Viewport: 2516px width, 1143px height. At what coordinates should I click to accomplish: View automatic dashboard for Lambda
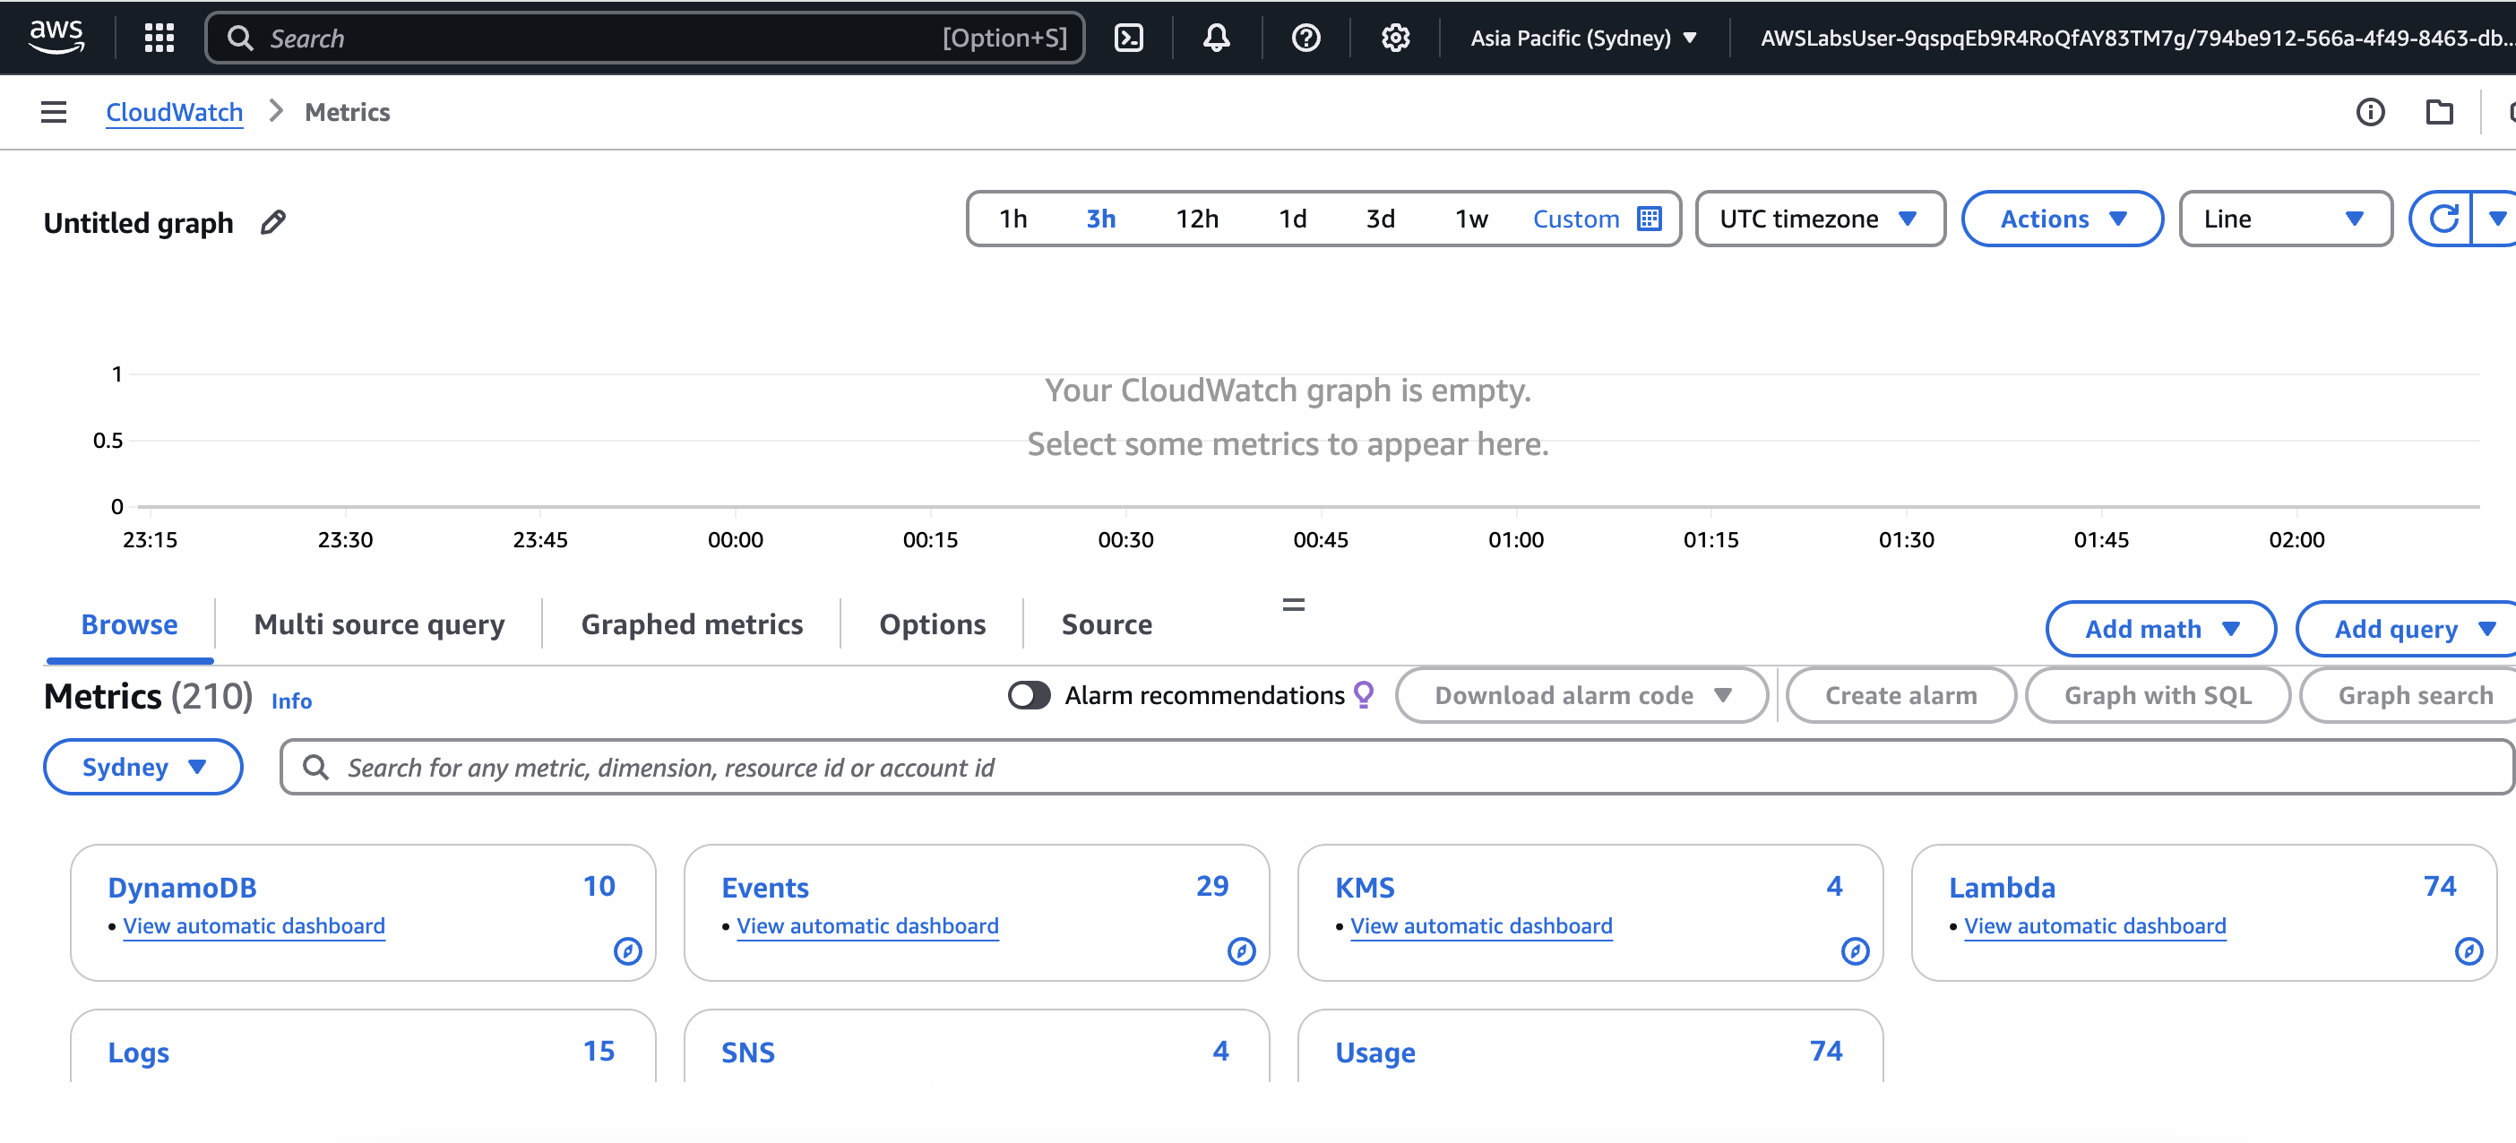[2095, 925]
